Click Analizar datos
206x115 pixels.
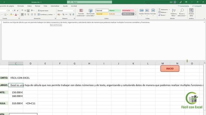[191, 12]
